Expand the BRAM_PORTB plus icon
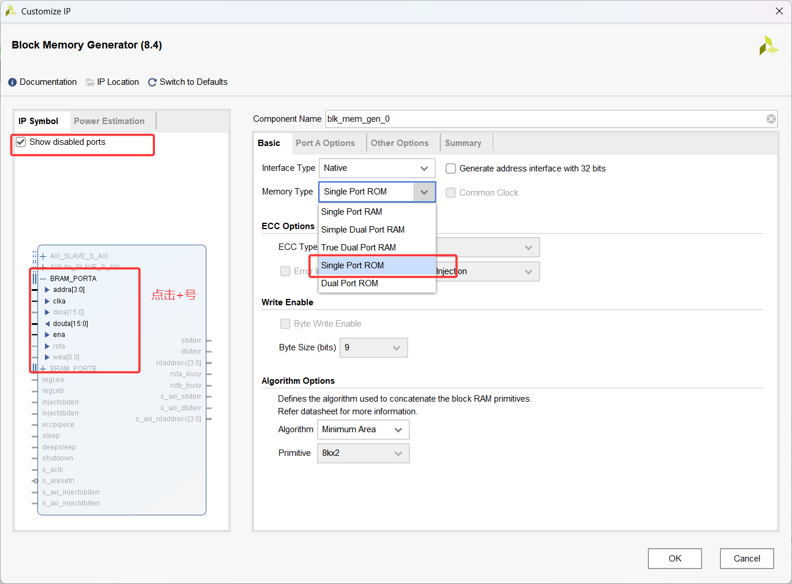The height and width of the screenshot is (584, 792). tap(43, 369)
